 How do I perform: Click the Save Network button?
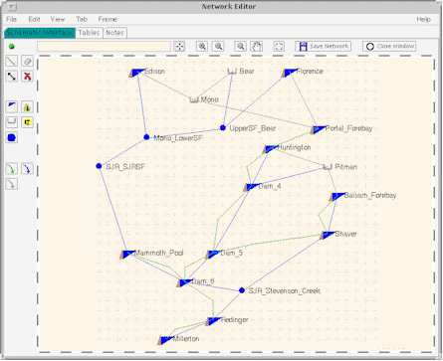point(324,47)
